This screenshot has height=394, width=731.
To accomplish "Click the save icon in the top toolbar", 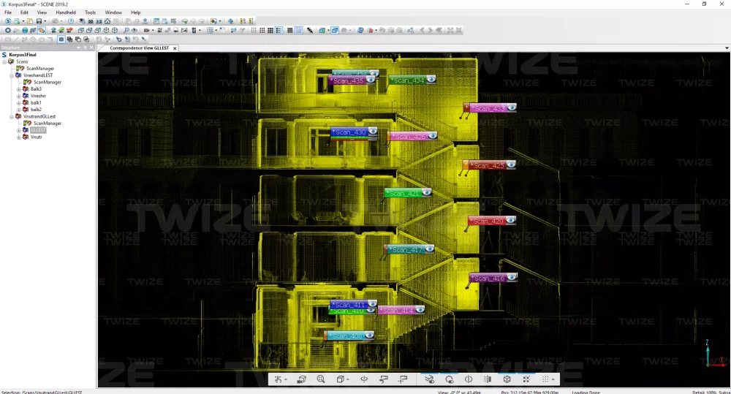I will 39,21.
